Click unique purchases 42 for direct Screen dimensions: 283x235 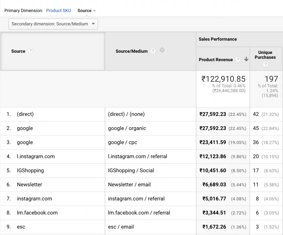click(x=256, y=114)
